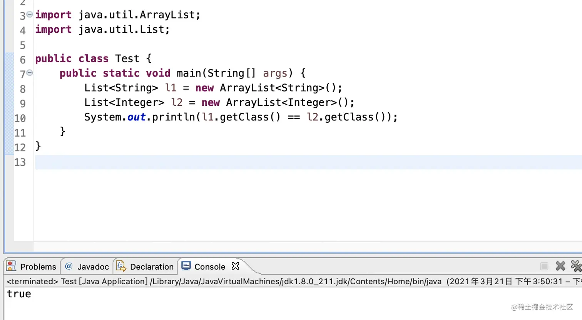Viewport: 582px width, 320px height.
Task: Click line number 5 in gutter
Action: (23, 45)
